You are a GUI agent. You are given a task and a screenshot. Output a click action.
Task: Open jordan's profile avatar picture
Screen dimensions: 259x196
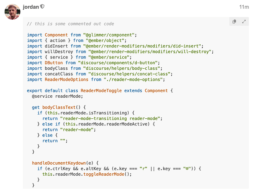[13, 12]
